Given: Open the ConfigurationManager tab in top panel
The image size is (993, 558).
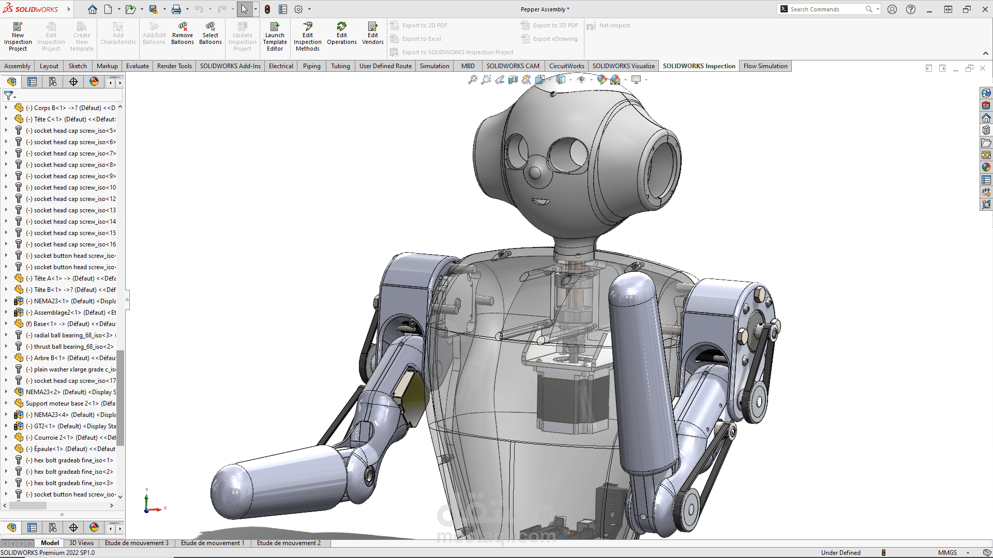Looking at the screenshot, I should [x=53, y=82].
